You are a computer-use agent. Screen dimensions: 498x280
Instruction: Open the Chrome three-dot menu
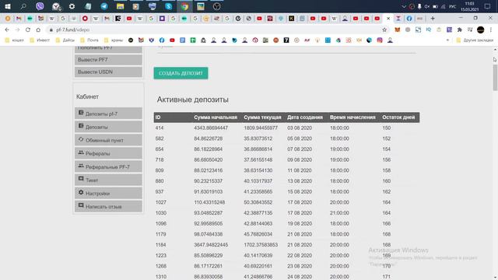491,30
